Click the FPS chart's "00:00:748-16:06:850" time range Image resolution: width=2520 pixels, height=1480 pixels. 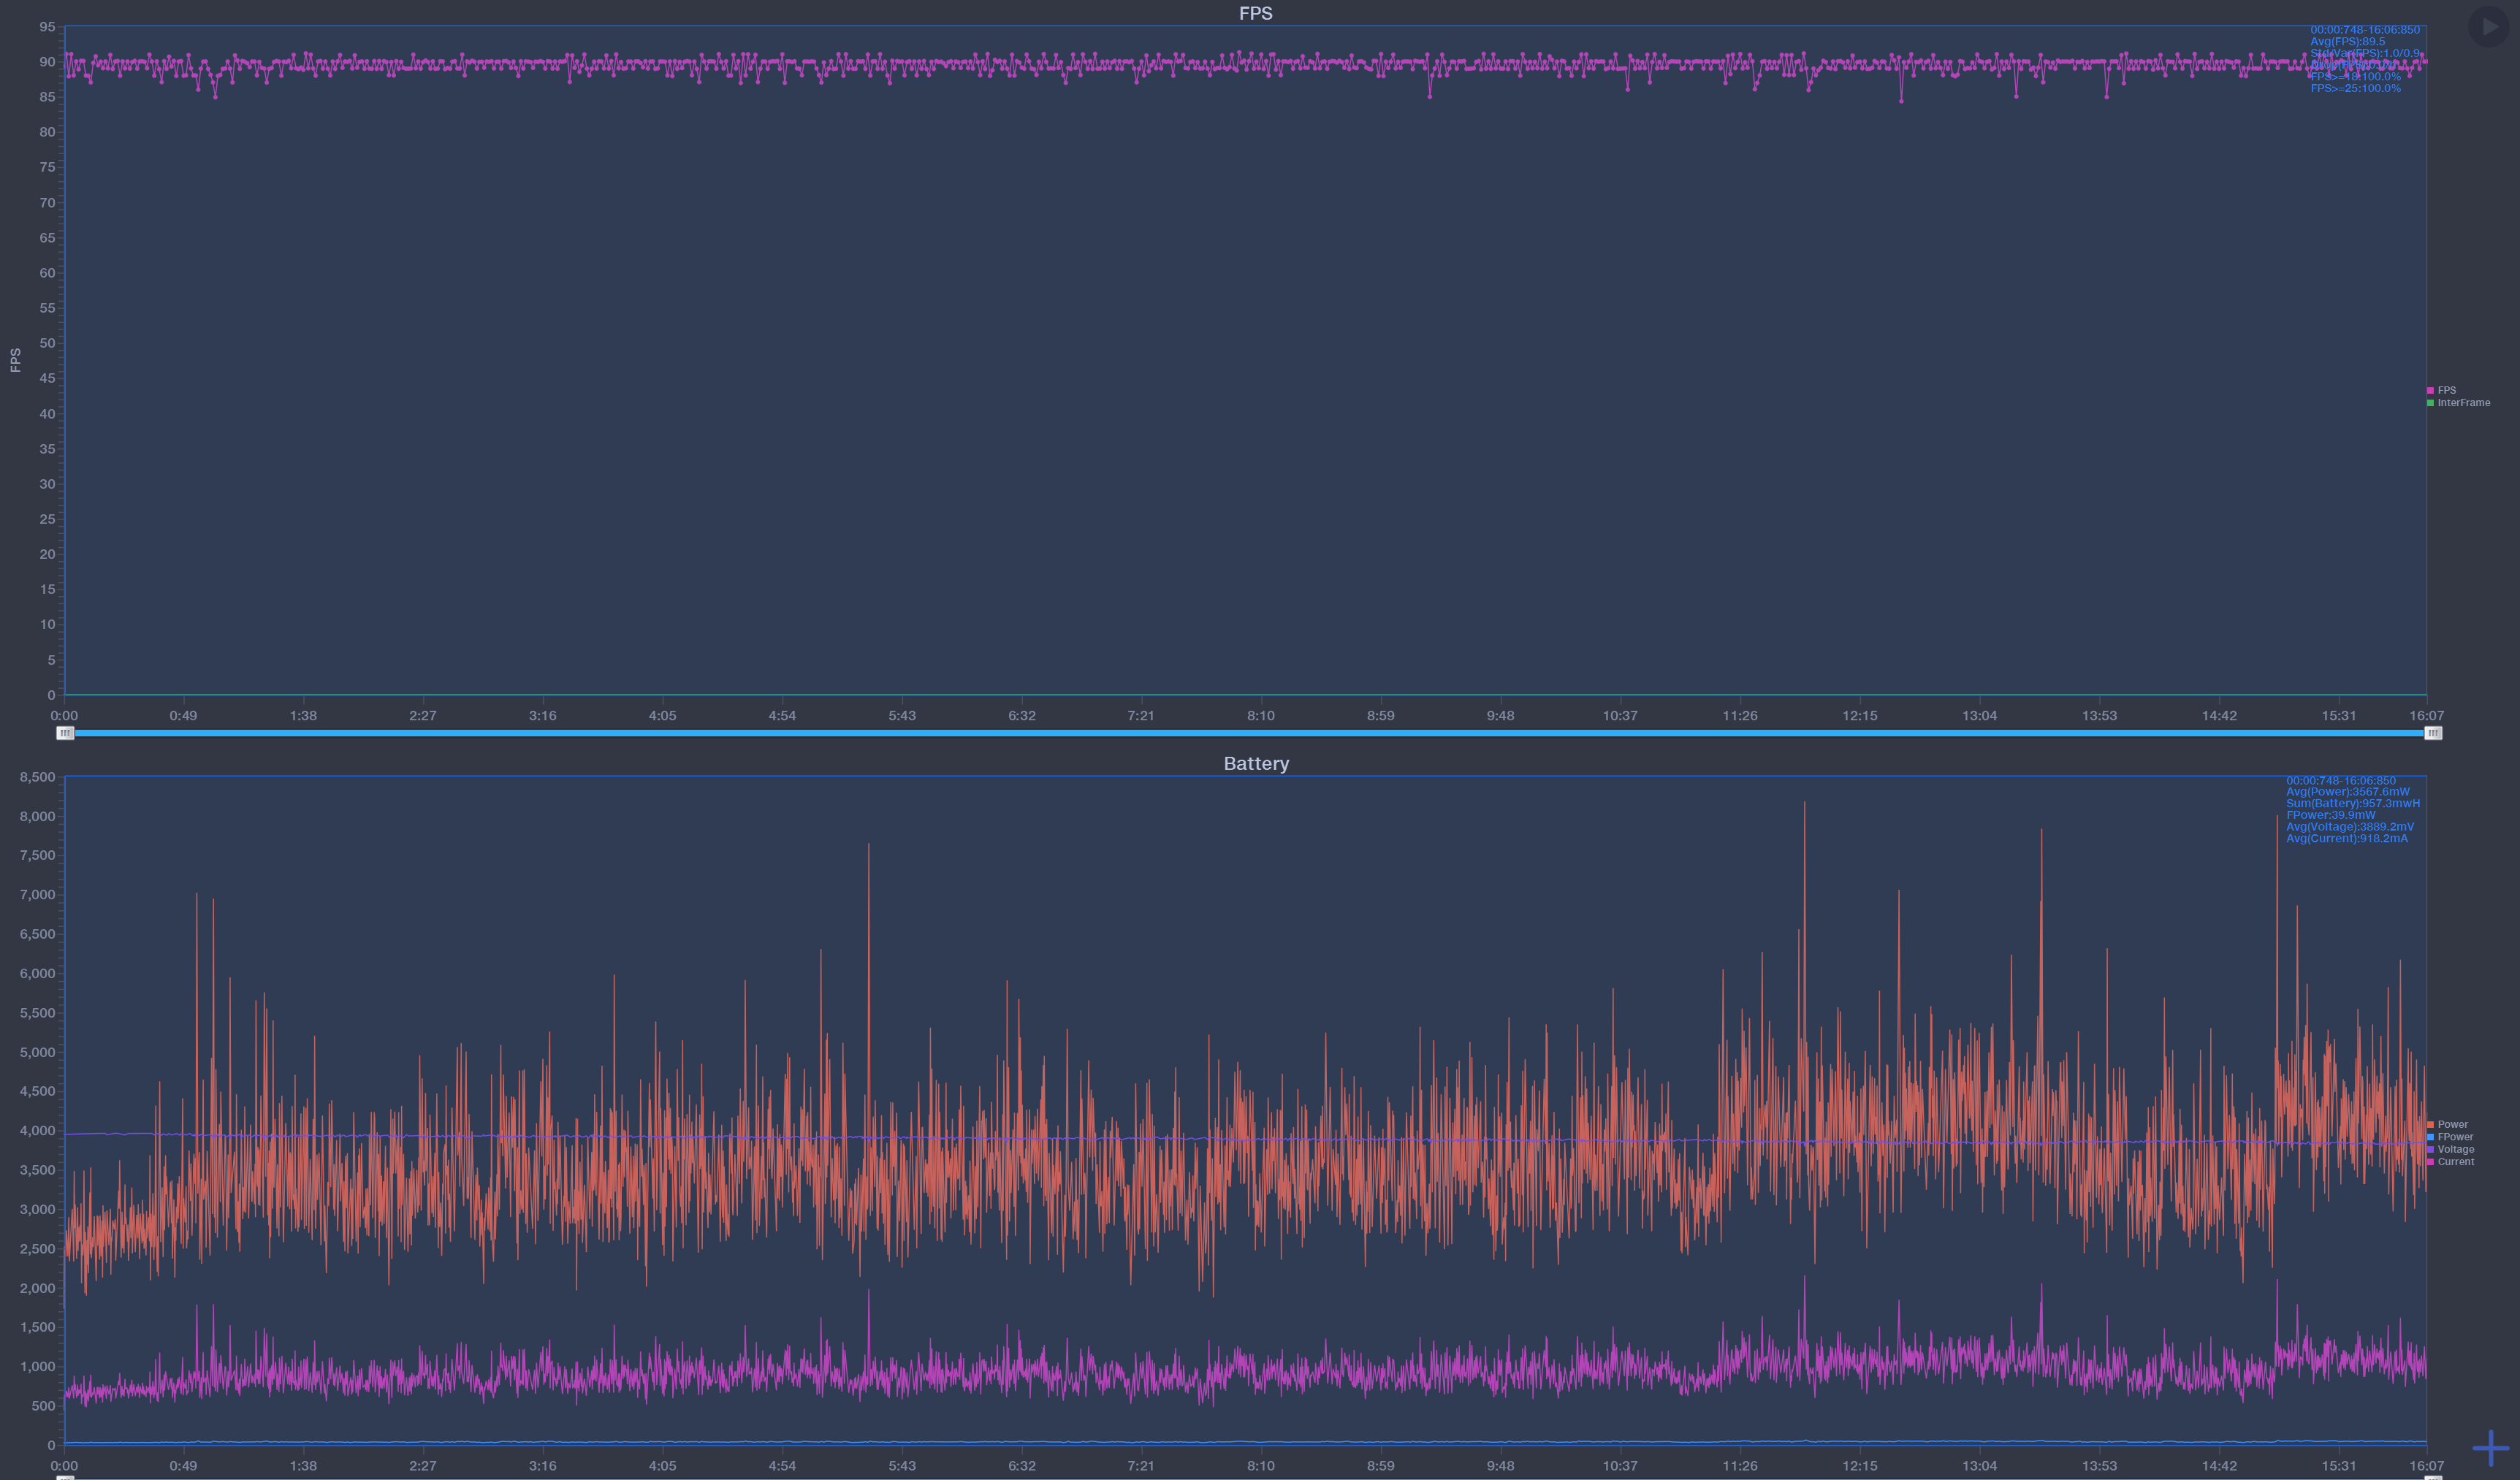2365,30
